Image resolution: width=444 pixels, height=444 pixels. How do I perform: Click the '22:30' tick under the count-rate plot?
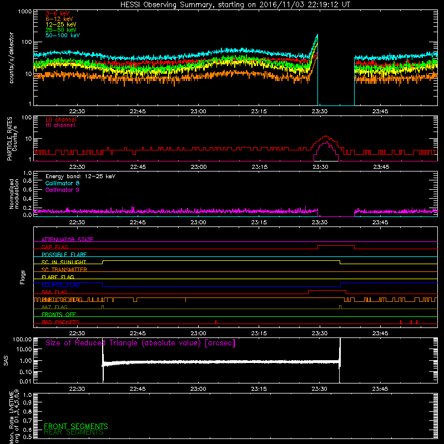click(x=77, y=112)
